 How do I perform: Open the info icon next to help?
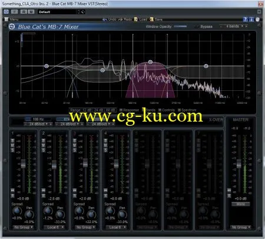point(251,19)
